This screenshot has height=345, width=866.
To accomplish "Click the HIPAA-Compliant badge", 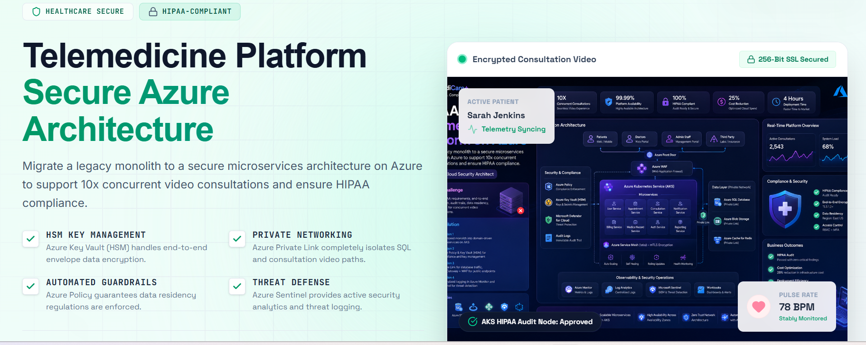I will [x=190, y=11].
